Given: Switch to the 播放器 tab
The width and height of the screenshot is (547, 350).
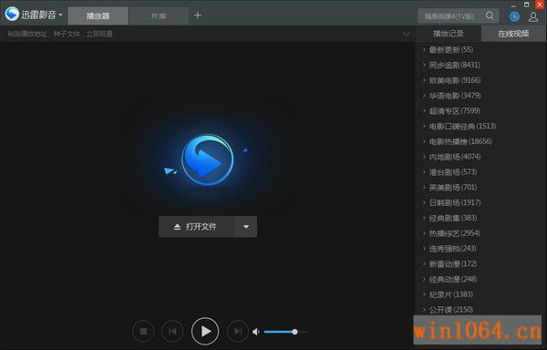Looking at the screenshot, I should coord(98,15).
